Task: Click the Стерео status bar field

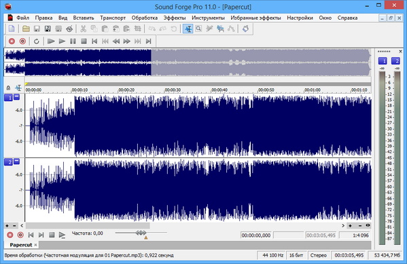Action: (x=318, y=255)
